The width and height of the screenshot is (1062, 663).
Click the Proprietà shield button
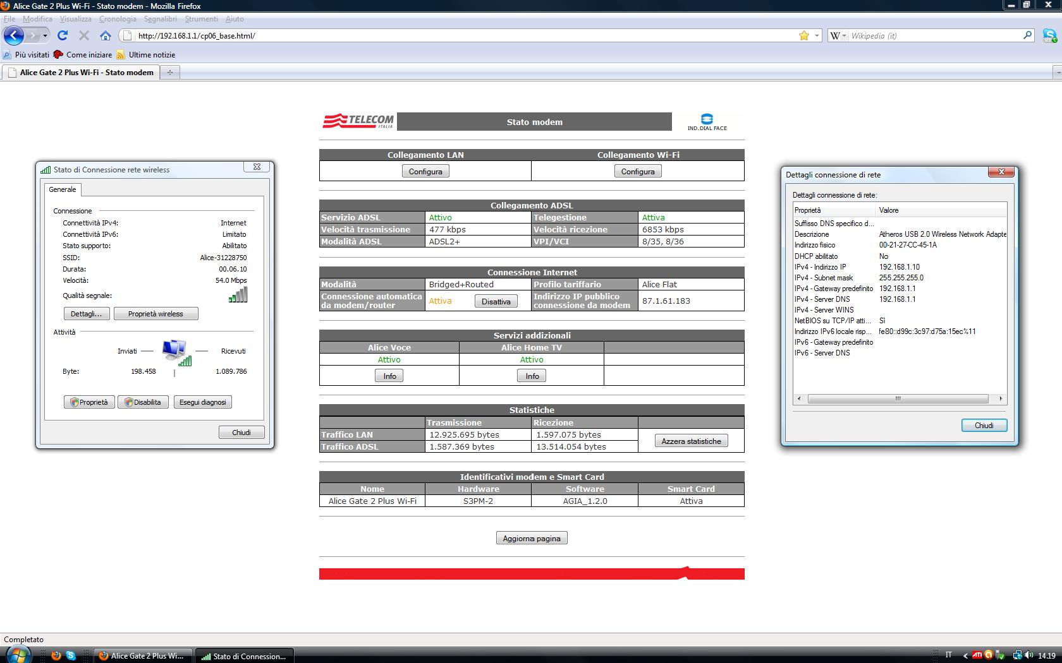point(88,402)
